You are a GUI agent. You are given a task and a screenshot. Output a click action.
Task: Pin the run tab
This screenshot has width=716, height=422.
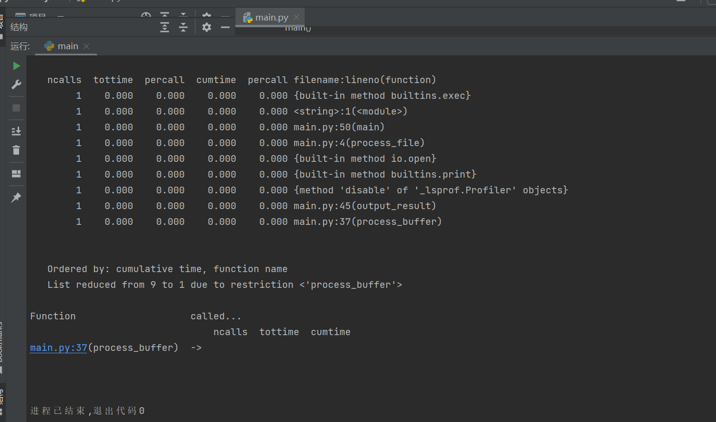(16, 197)
